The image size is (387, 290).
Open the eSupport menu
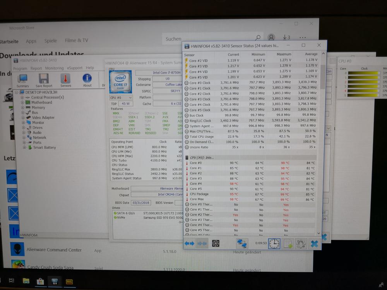[x=75, y=68]
